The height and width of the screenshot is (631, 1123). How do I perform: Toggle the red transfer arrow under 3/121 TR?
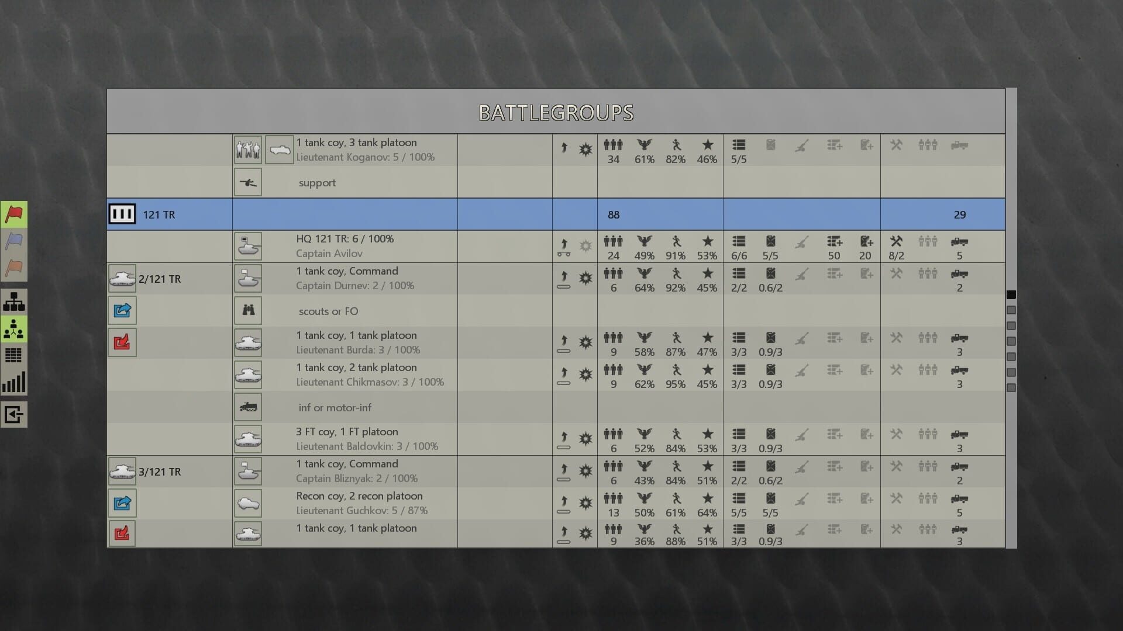tap(122, 533)
